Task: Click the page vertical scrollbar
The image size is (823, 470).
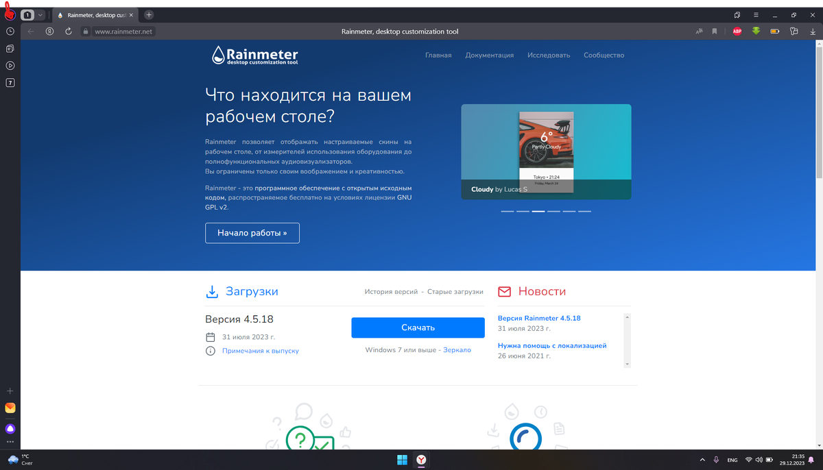Action: (x=820, y=244)
